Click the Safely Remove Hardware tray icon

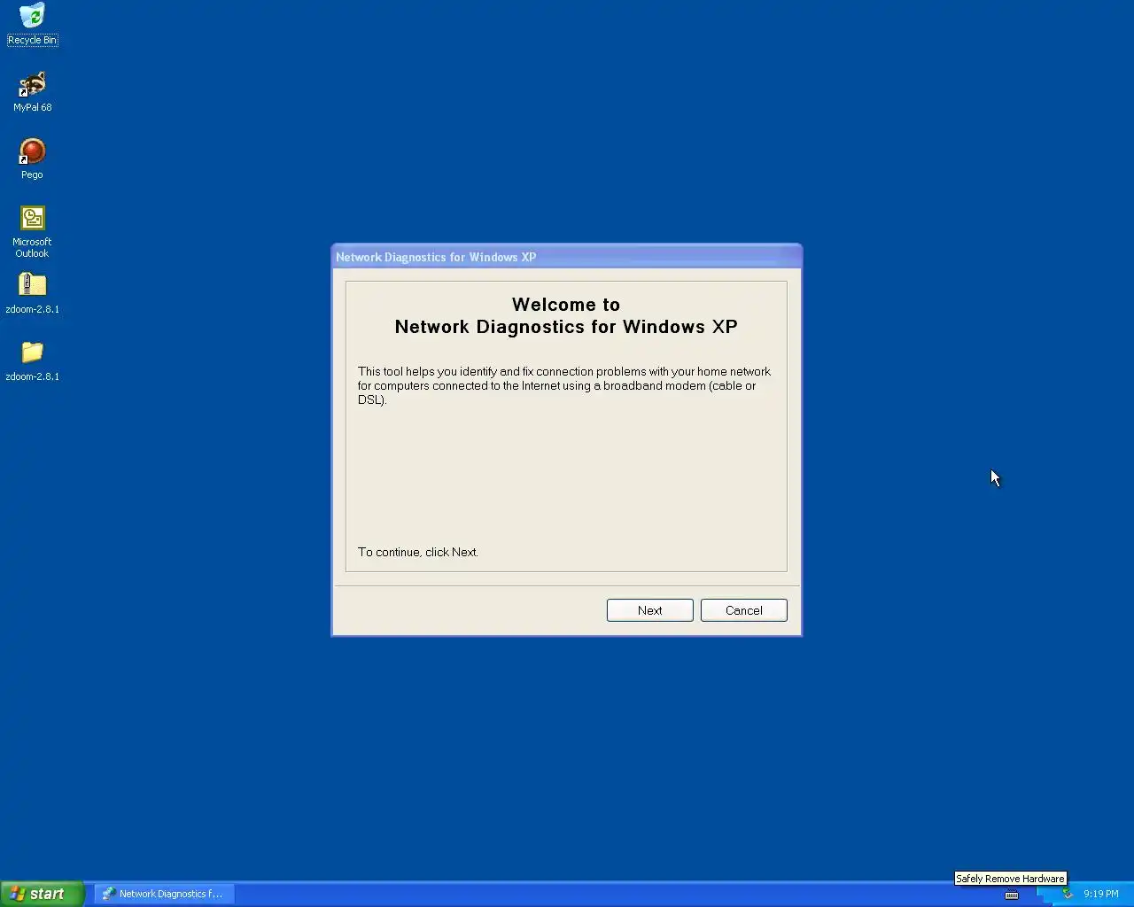pyautogui.click(x=1068, y=894)
